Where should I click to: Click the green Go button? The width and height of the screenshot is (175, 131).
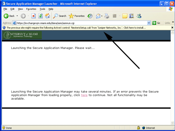pos(156,23)
